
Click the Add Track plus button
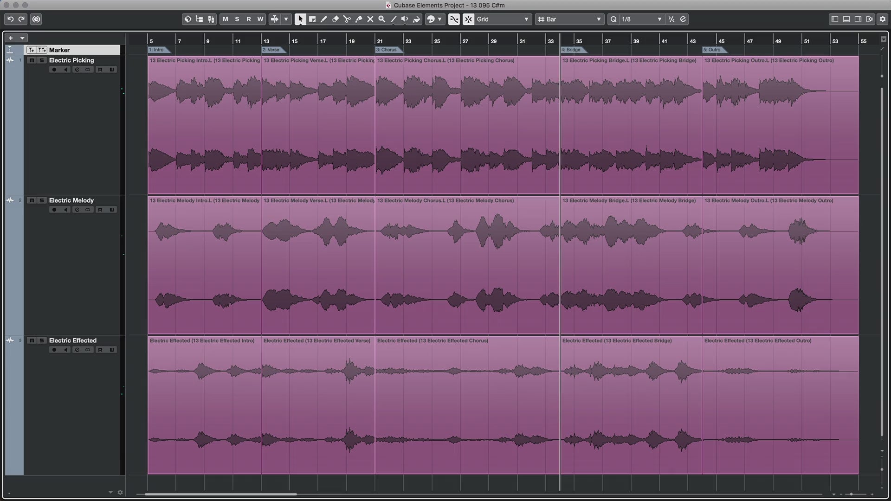pos(11,38)
